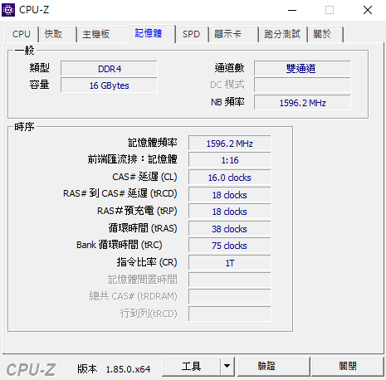Click the 類型 label
The height and width of the screenshot is (380, 386).
coord(39,67)
